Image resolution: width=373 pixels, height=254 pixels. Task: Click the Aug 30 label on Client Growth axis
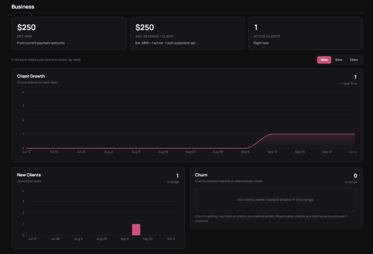point(218,152)
